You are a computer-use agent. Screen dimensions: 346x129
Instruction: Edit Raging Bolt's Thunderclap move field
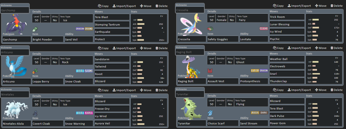[x=287, y=81]
